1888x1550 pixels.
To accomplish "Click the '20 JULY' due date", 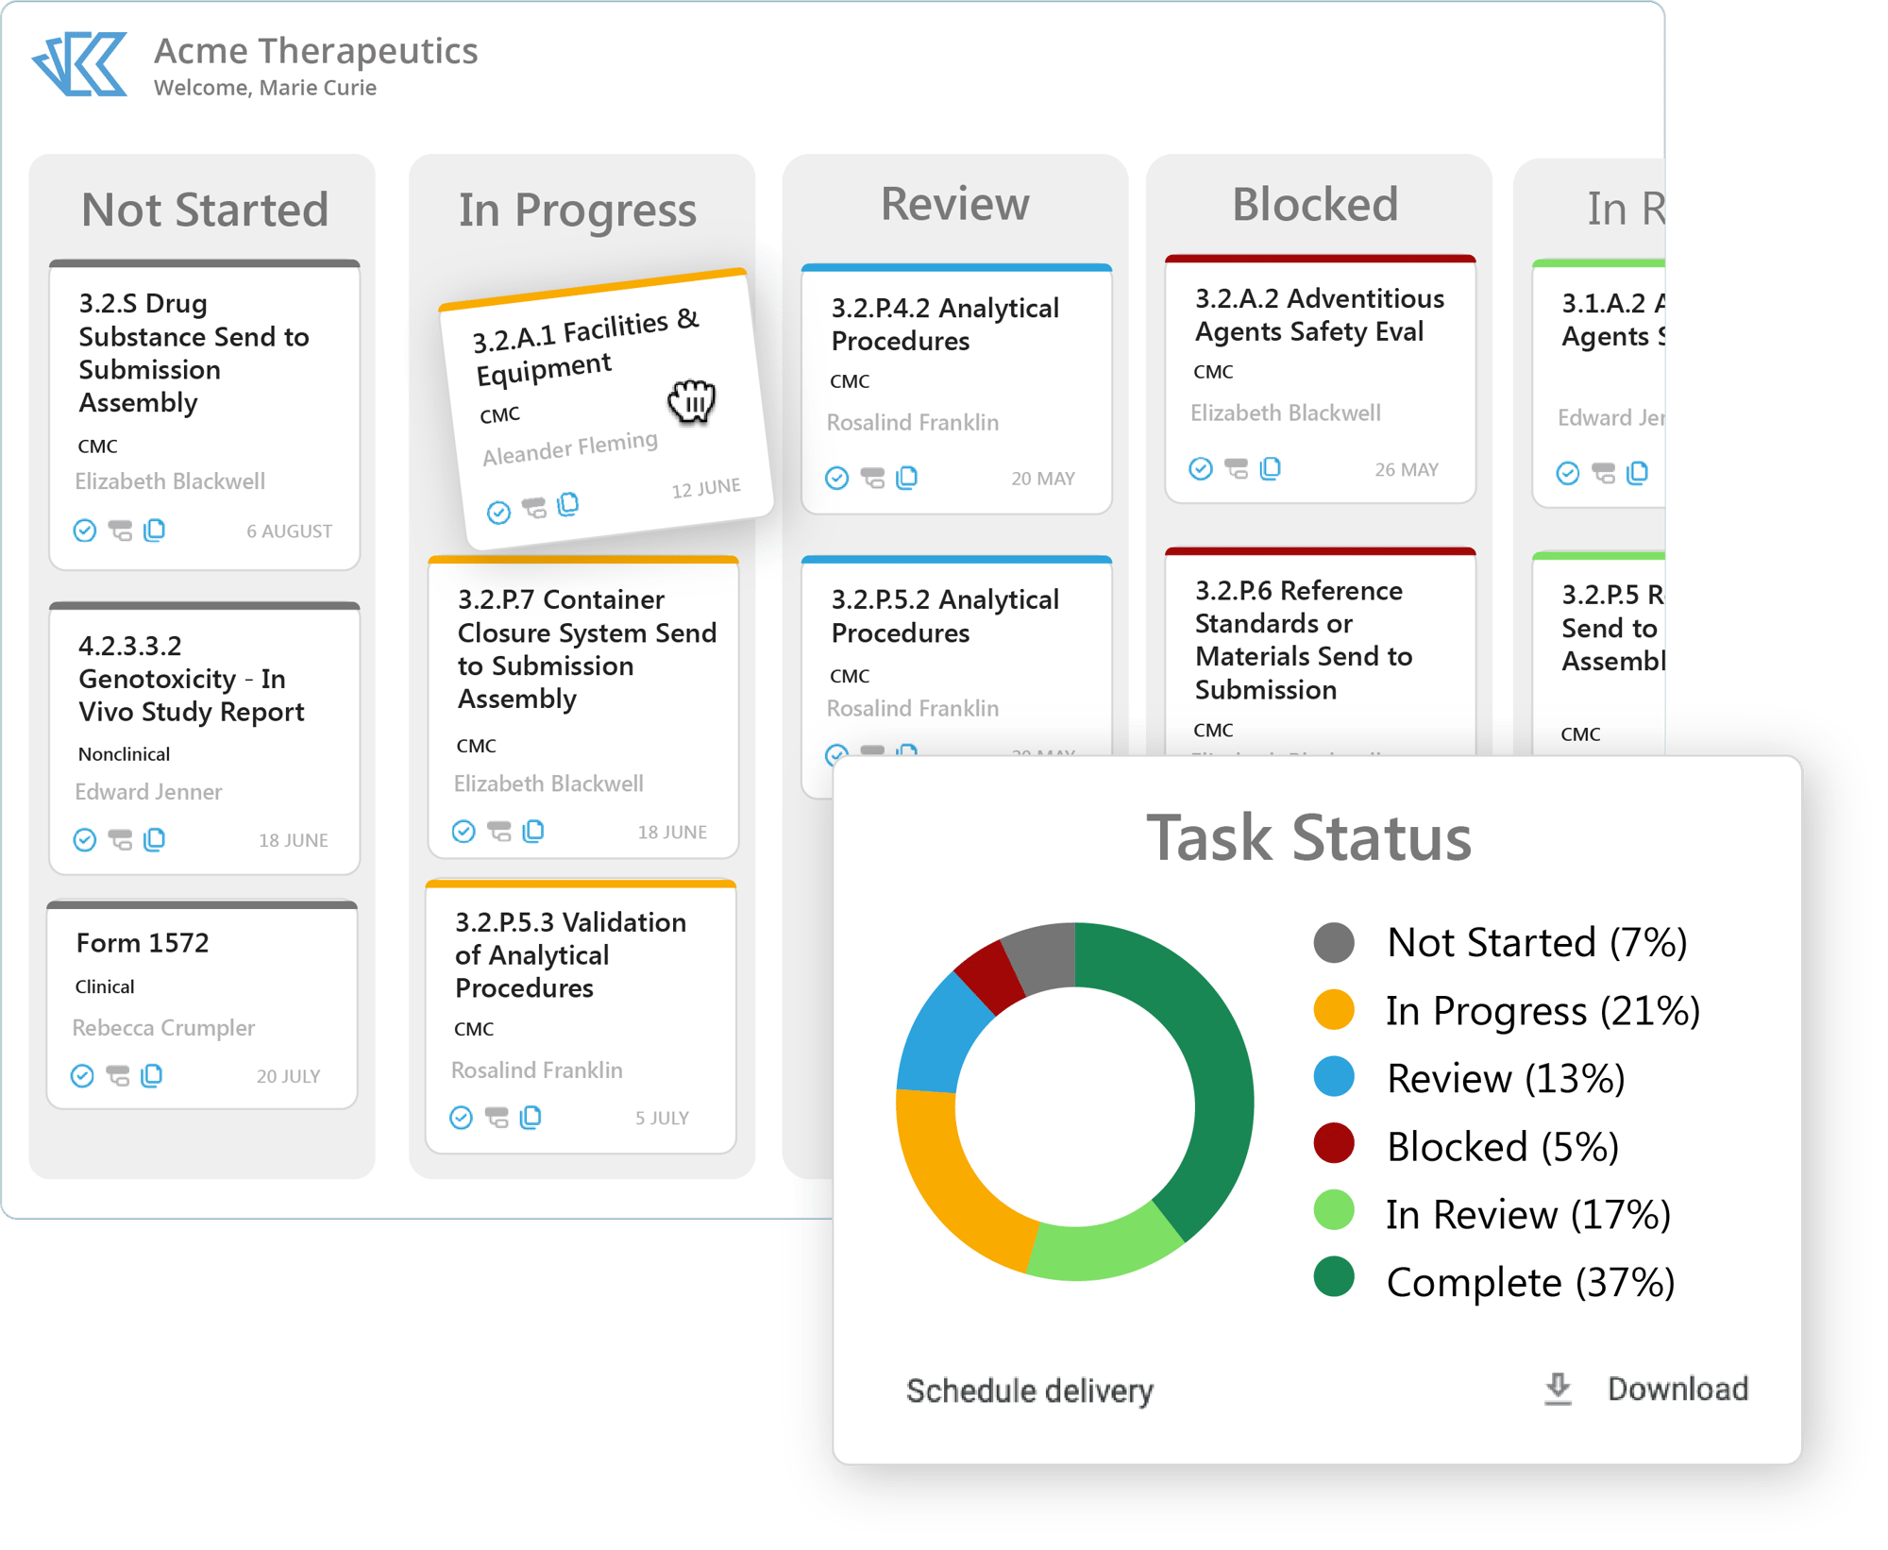I will coord(289,1076).
